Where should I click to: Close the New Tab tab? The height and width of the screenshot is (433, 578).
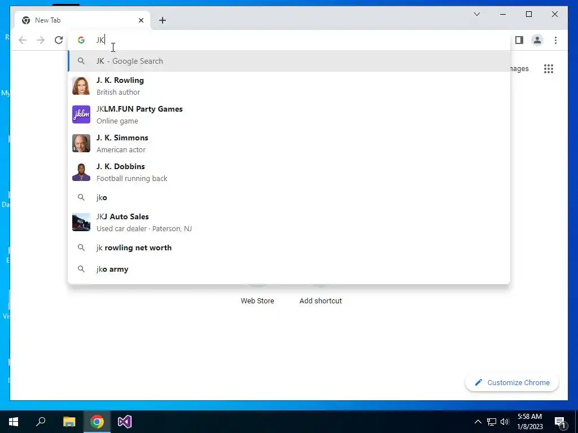point(141,20)
